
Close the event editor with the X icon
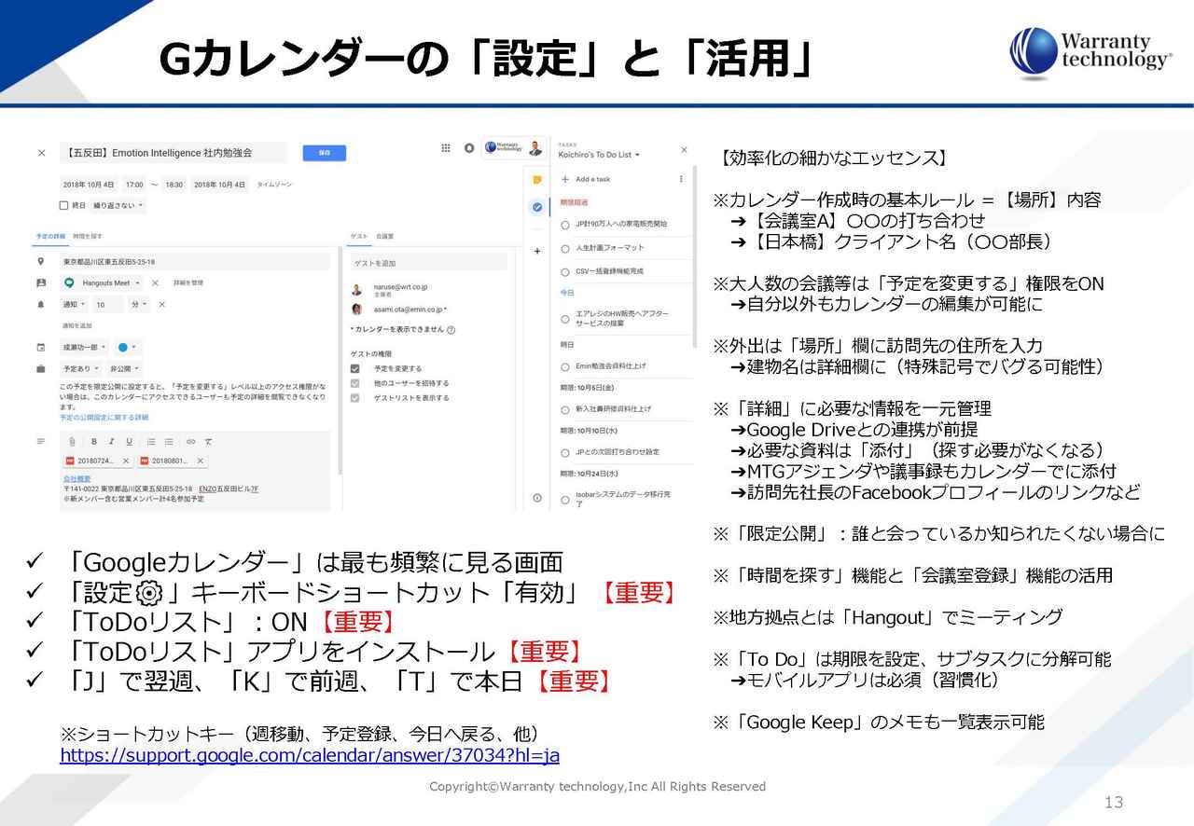pos(41,153)
